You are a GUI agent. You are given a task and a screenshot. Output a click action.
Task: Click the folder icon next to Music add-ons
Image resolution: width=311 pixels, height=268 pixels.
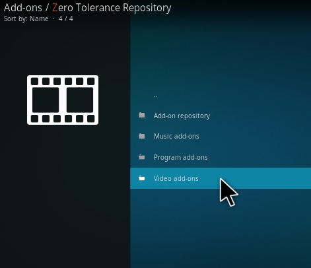coord(142,136)
